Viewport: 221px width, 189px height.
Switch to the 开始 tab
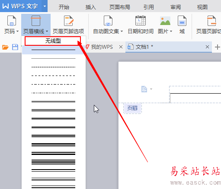[64, 7]
